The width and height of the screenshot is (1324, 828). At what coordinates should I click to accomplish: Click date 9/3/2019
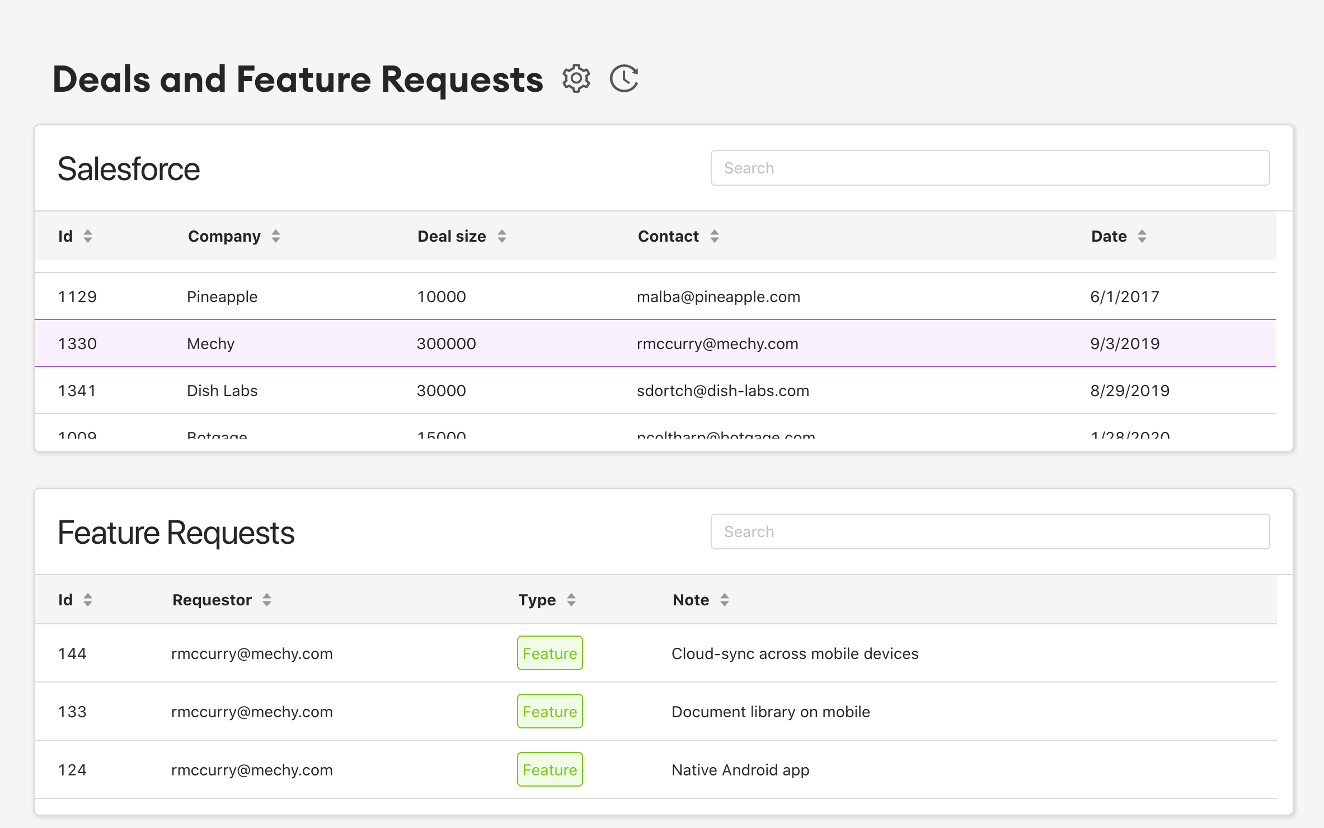1125,344
